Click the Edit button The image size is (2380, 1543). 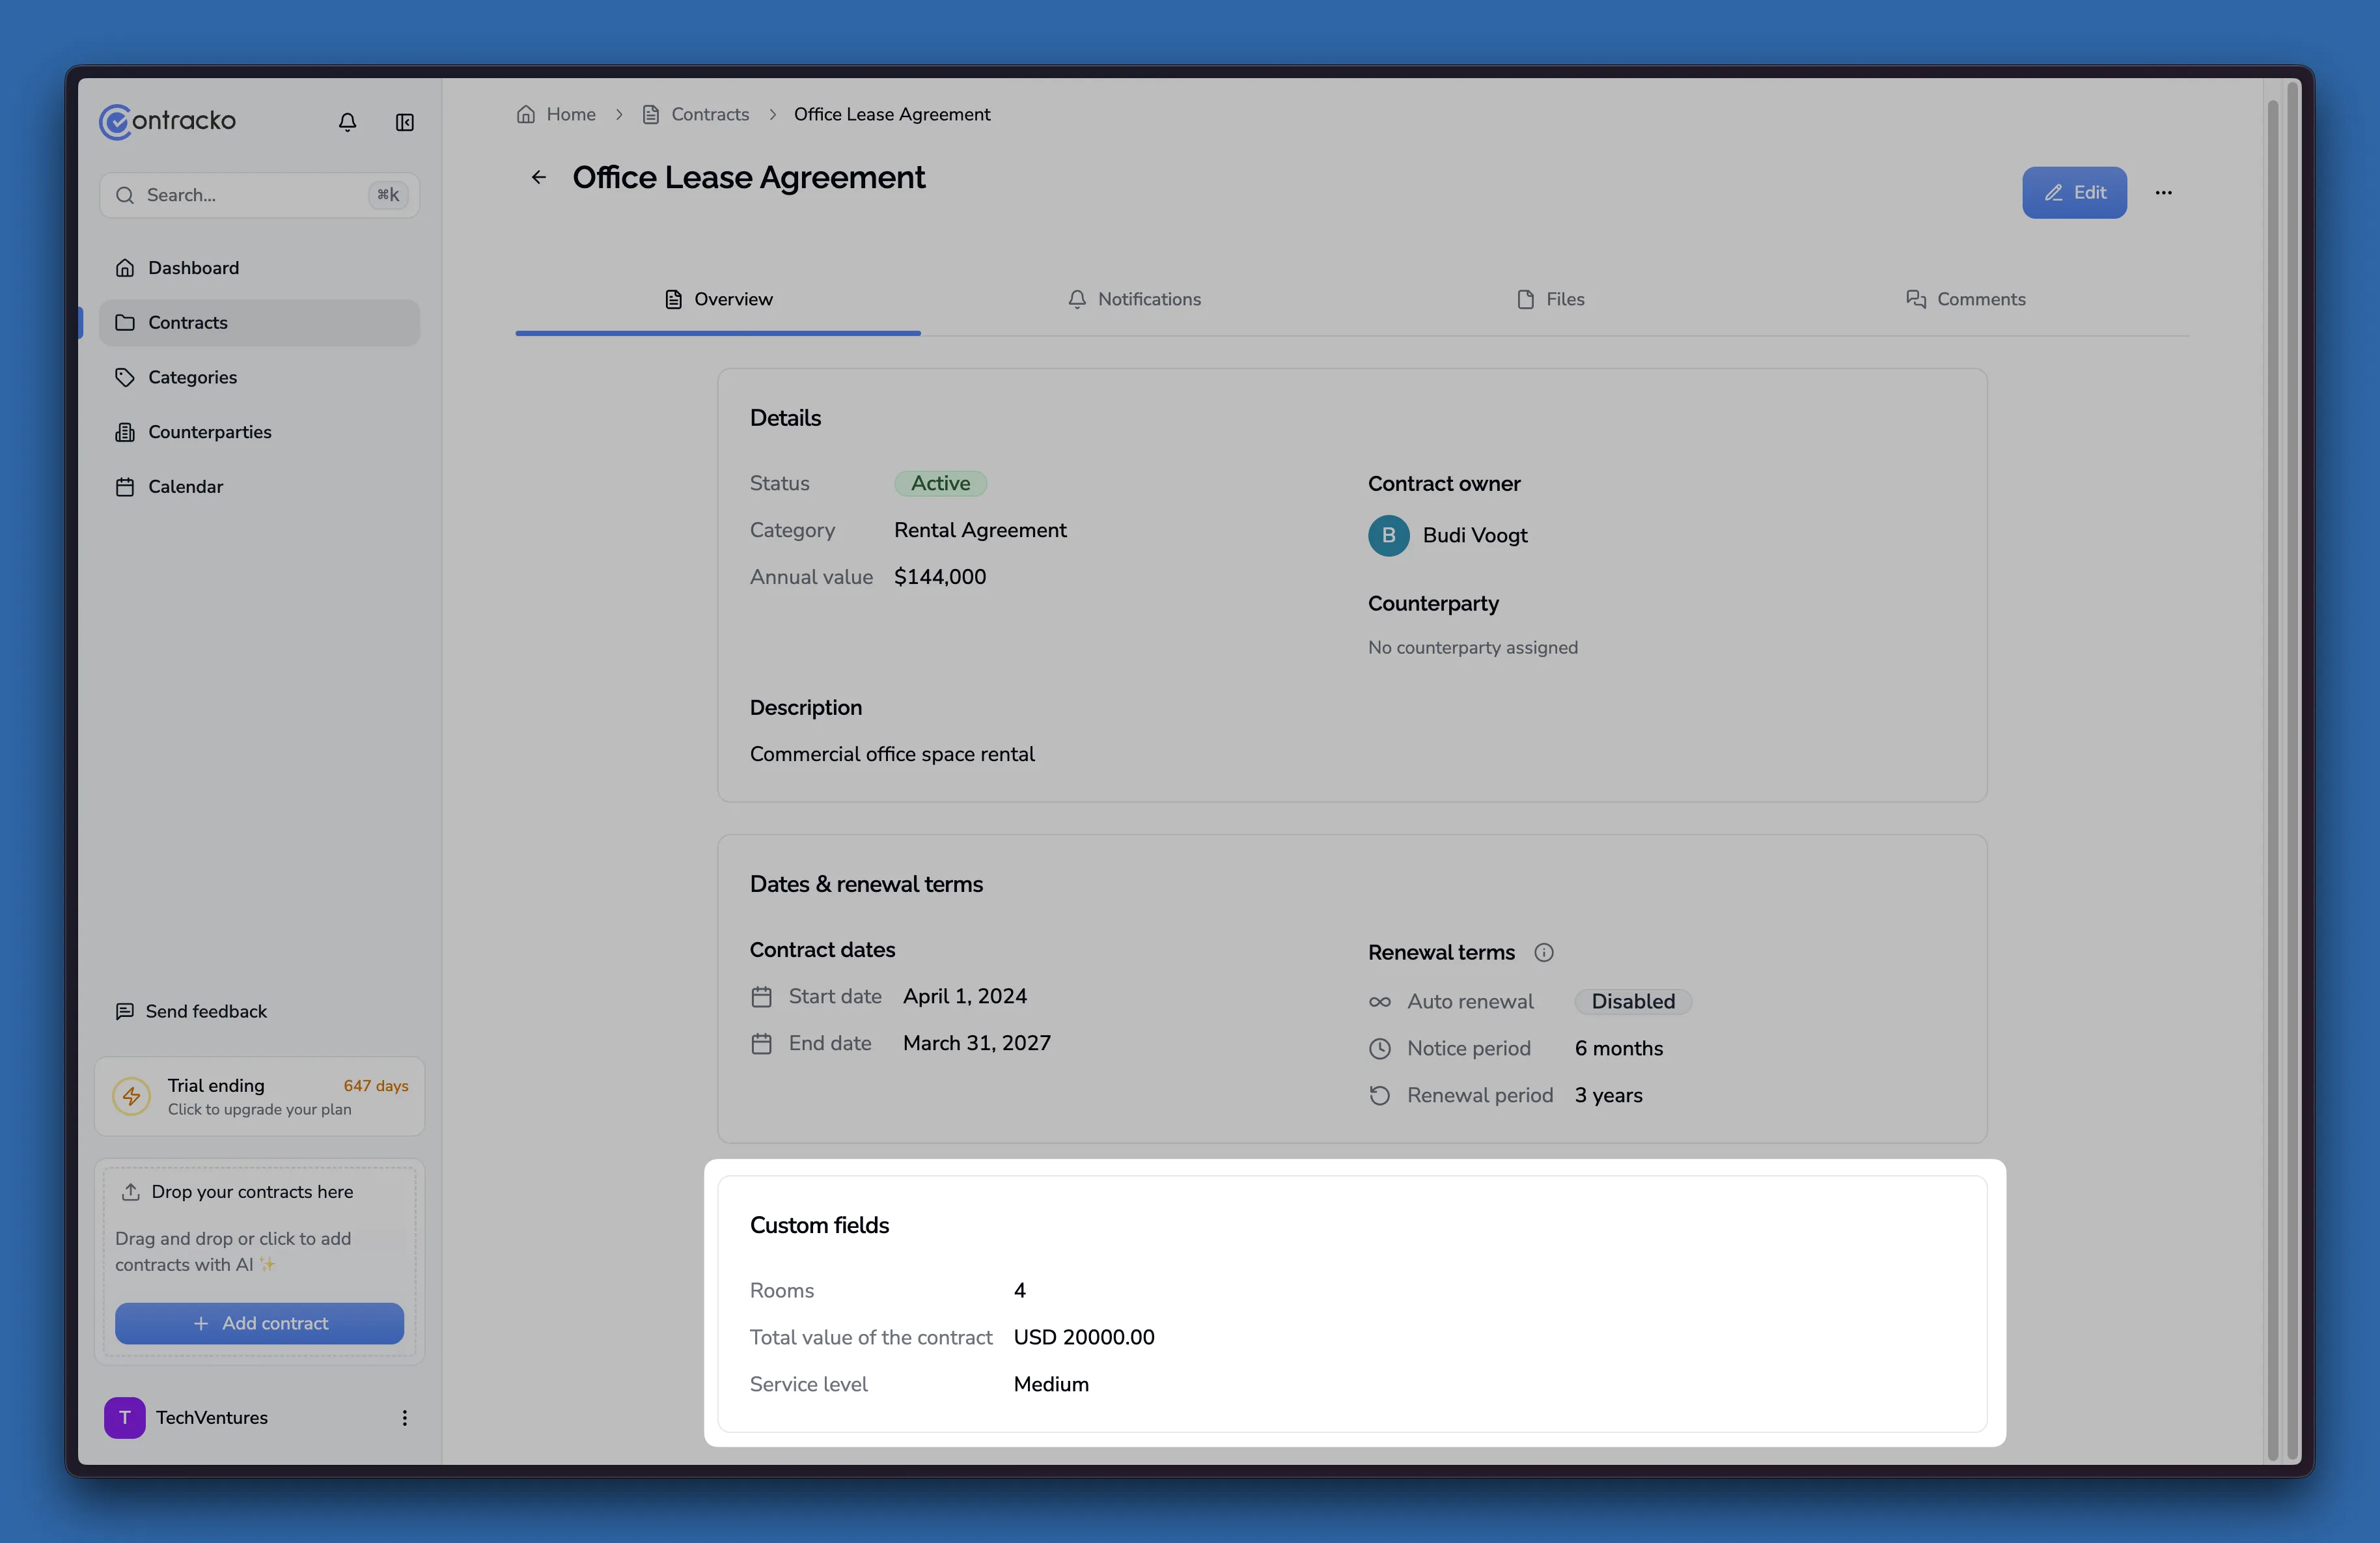click(x=2074, y=192)
